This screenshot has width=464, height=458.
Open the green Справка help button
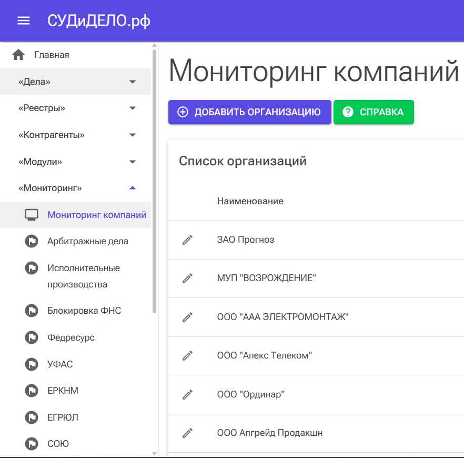[374, 112]
